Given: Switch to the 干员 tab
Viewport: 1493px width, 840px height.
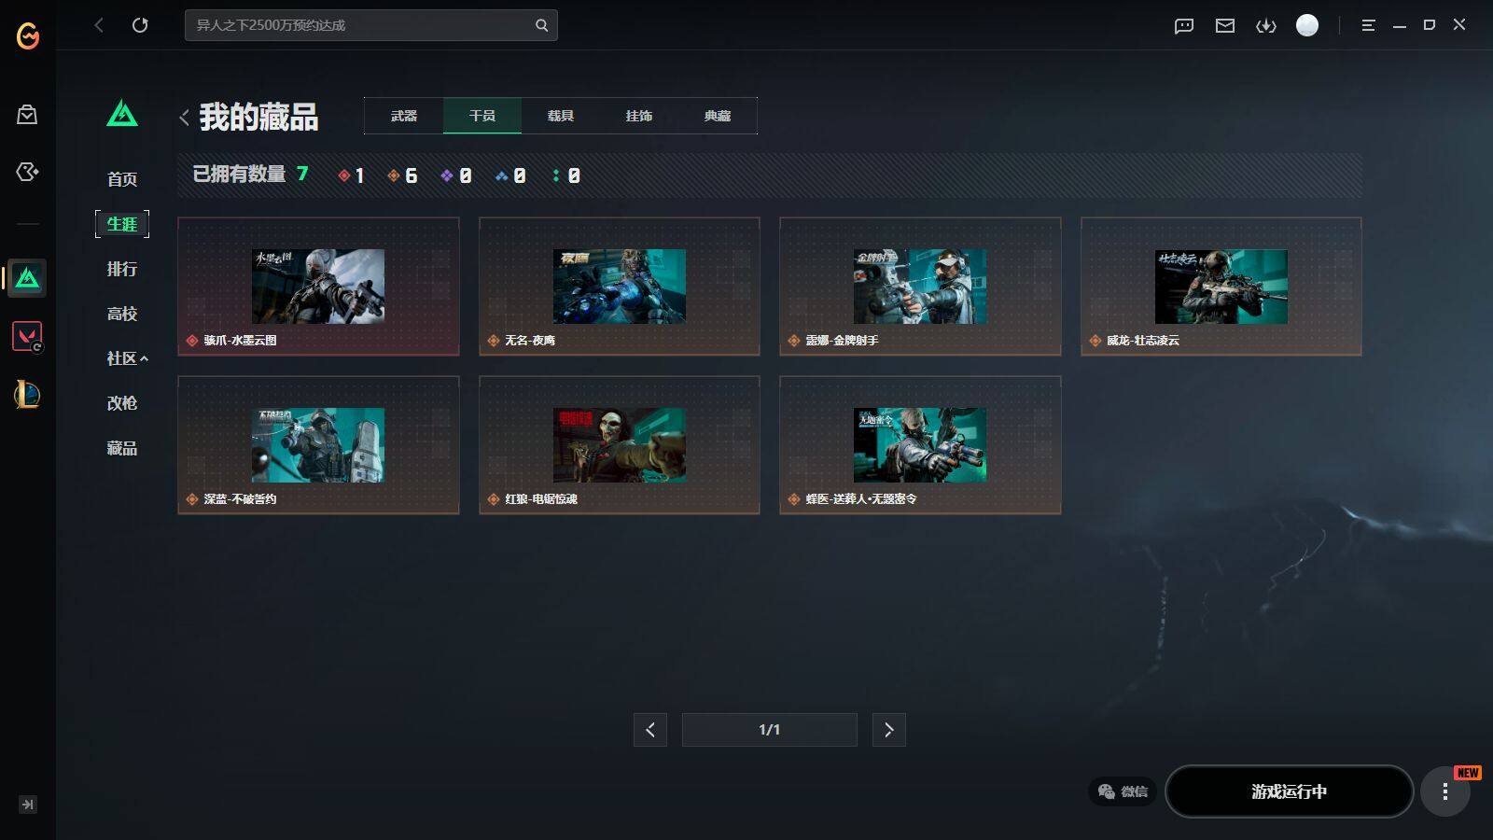Looking at the screenshot, I should click(482, 116).
